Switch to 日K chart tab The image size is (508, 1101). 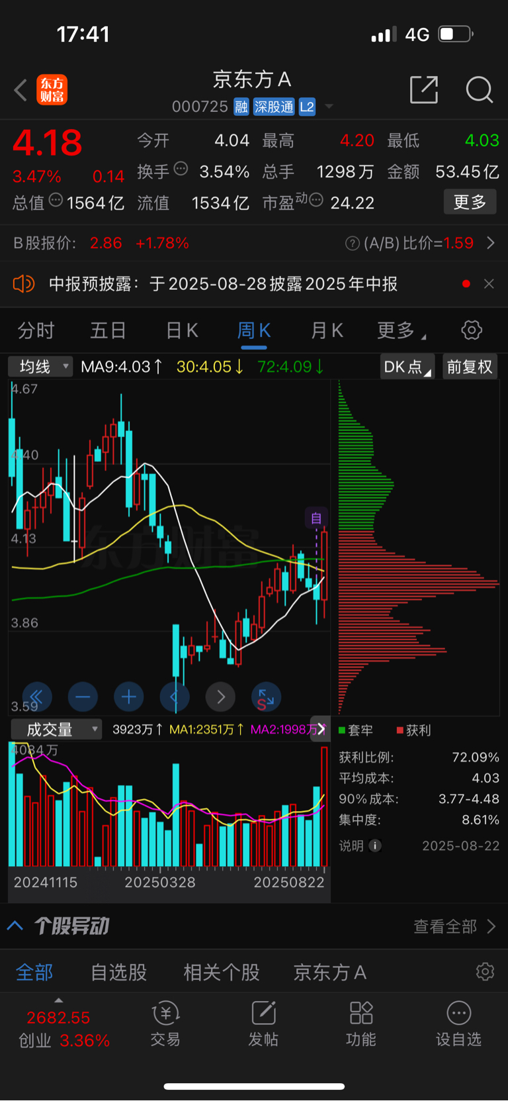pyautogui.click(x=182, y=330)
